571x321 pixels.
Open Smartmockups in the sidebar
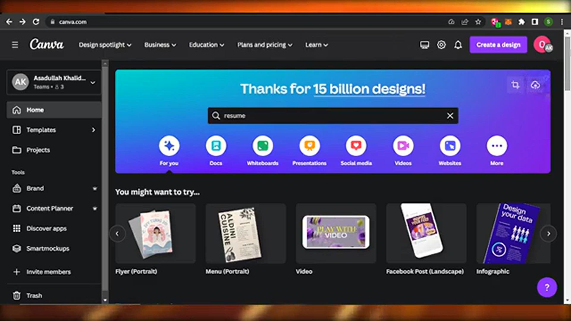pos(54,248)
